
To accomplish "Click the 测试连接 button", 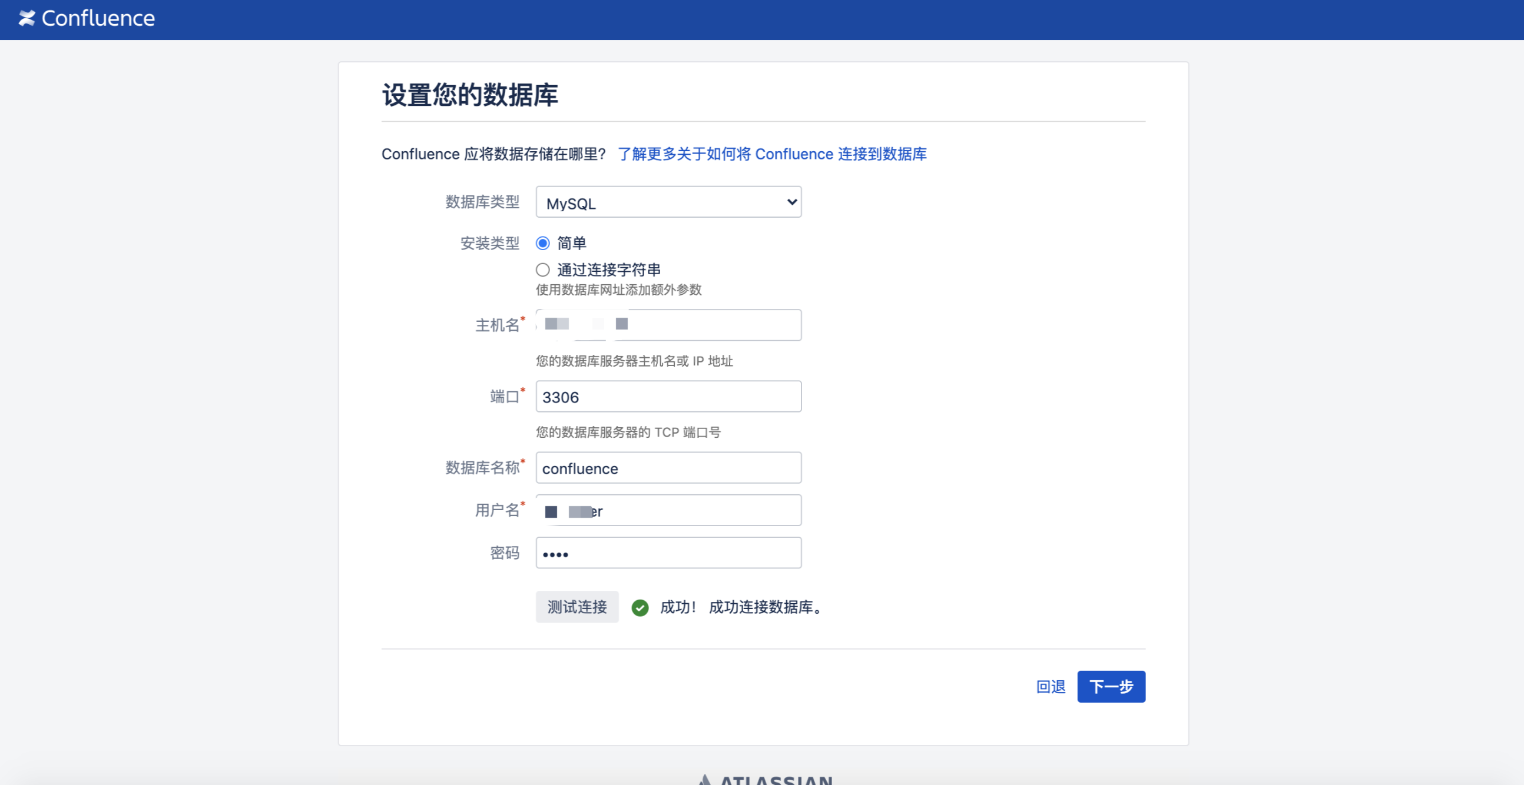I will coord(577,607).
